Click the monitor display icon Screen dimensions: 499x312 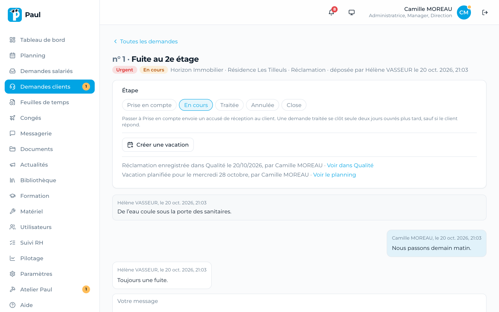tap(351, 12)
